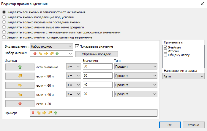This screenshot has height=131, width=207.
Task: Click the yellow diagonal-down arrow icon button
Action: tap(20, 94)
